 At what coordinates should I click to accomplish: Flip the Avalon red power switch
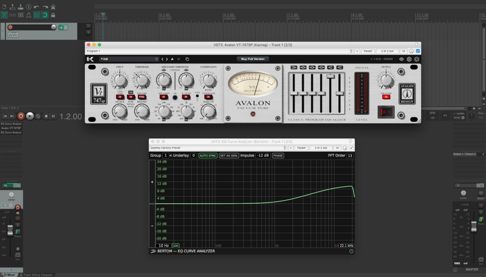[x=385, y=112]
